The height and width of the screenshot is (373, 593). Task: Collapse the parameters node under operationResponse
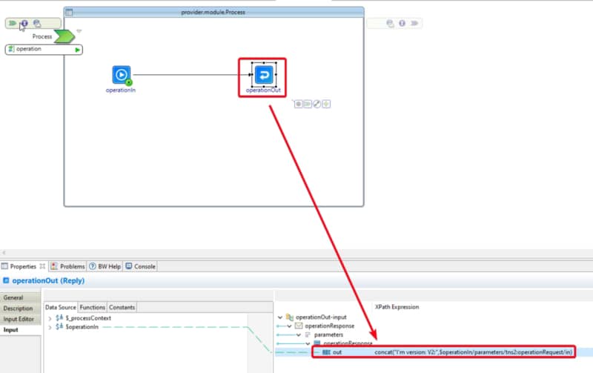click(299, 335)
